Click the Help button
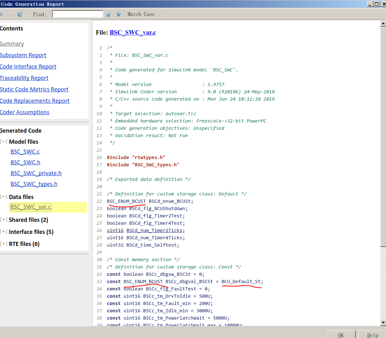 click(372, 335)
